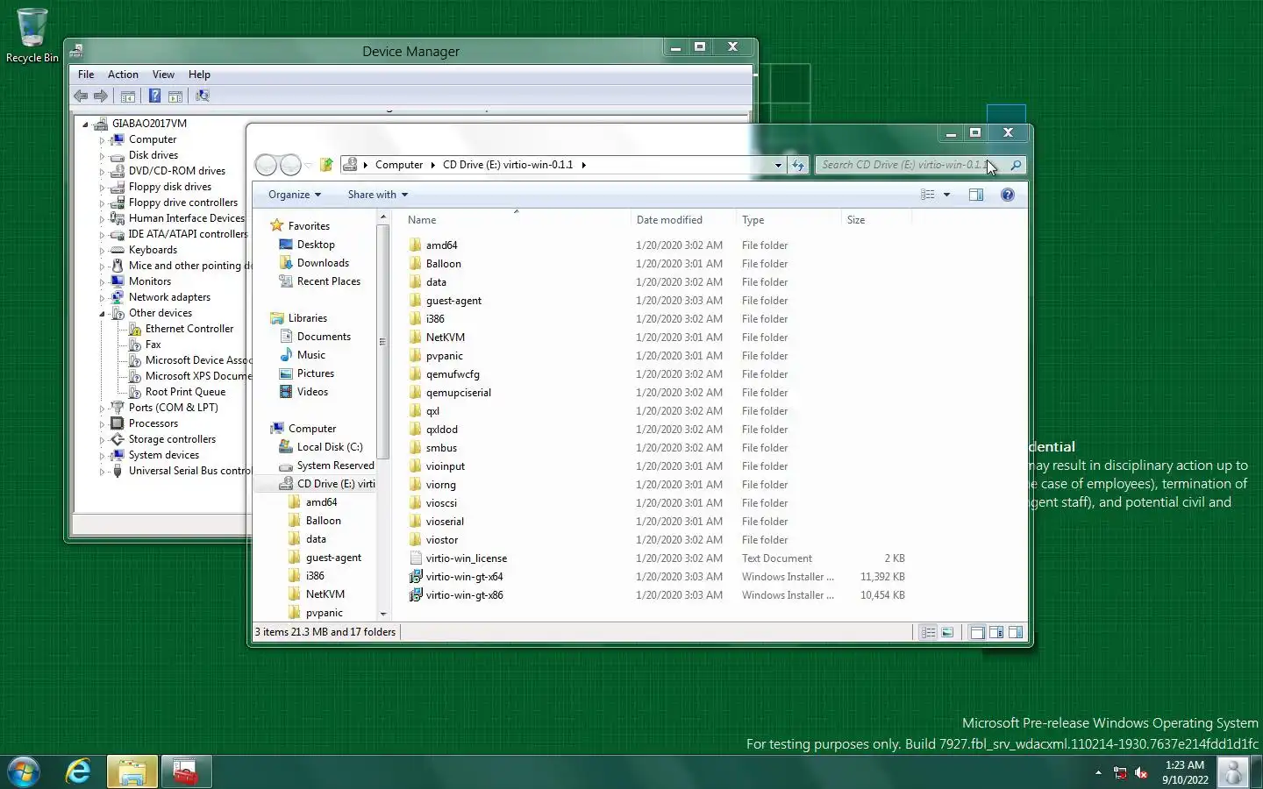Screen dimensions: 1263x789
Task: Toggle middle pane layout icon in status bar
Action: click(x=996, y=632)
